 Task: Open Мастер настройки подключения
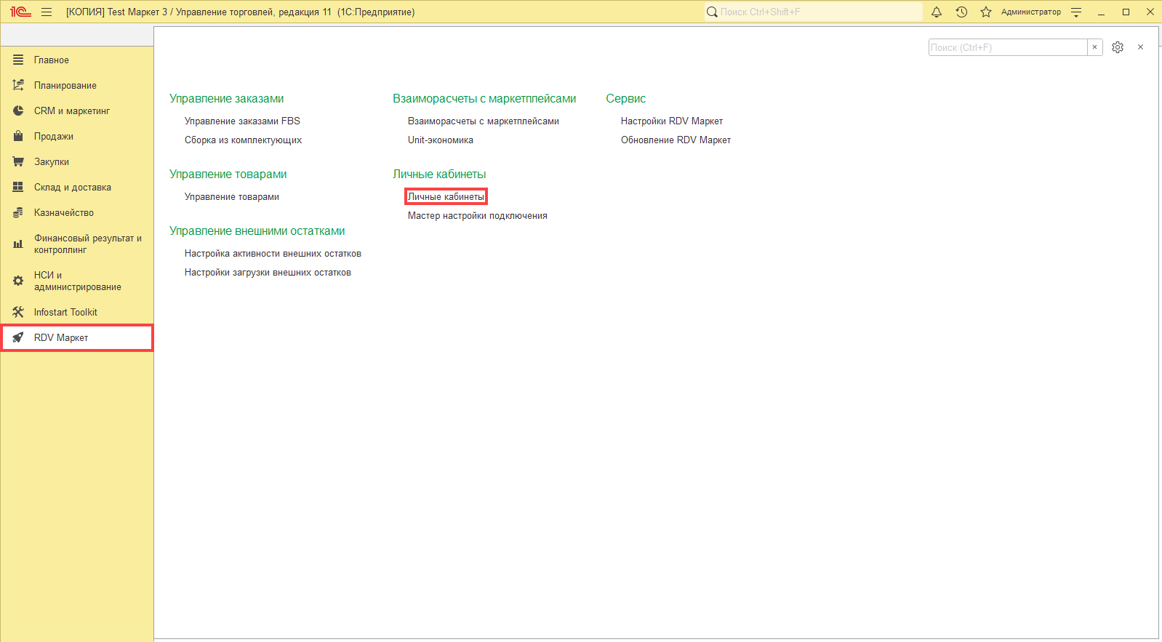click(478, 215)
